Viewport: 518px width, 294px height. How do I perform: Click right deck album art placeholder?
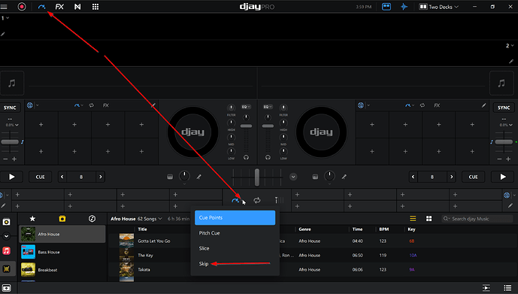coord(501,83)
